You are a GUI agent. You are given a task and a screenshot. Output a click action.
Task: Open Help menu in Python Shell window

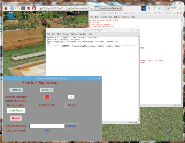click(90, 34)
